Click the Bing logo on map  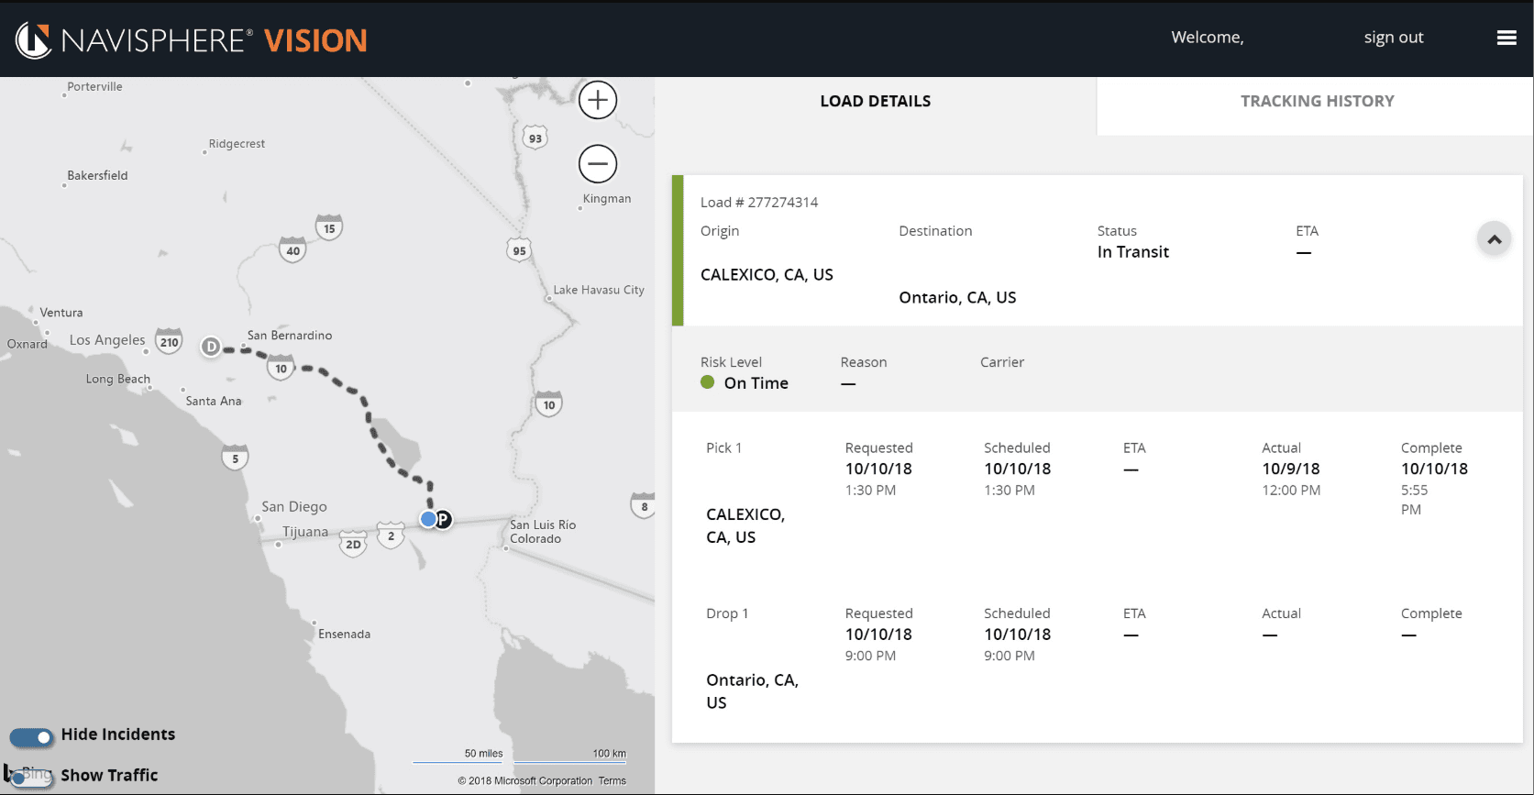pyautogui.click(x=28, y=774)
